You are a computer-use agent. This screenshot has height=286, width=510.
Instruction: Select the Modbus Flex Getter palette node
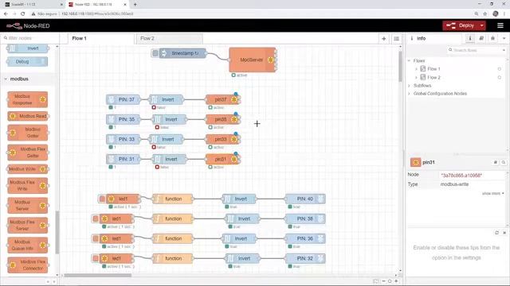[x=28, y=153]
